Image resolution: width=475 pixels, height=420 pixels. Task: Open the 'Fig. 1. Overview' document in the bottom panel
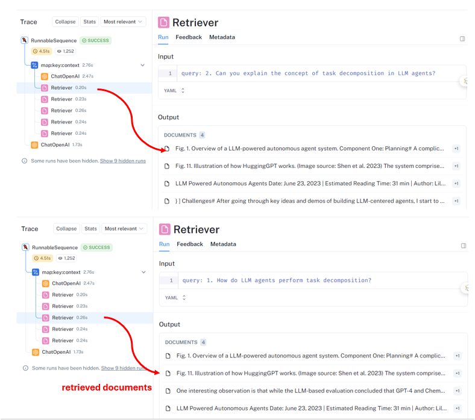pyautogui.click(x=313, y=356)
